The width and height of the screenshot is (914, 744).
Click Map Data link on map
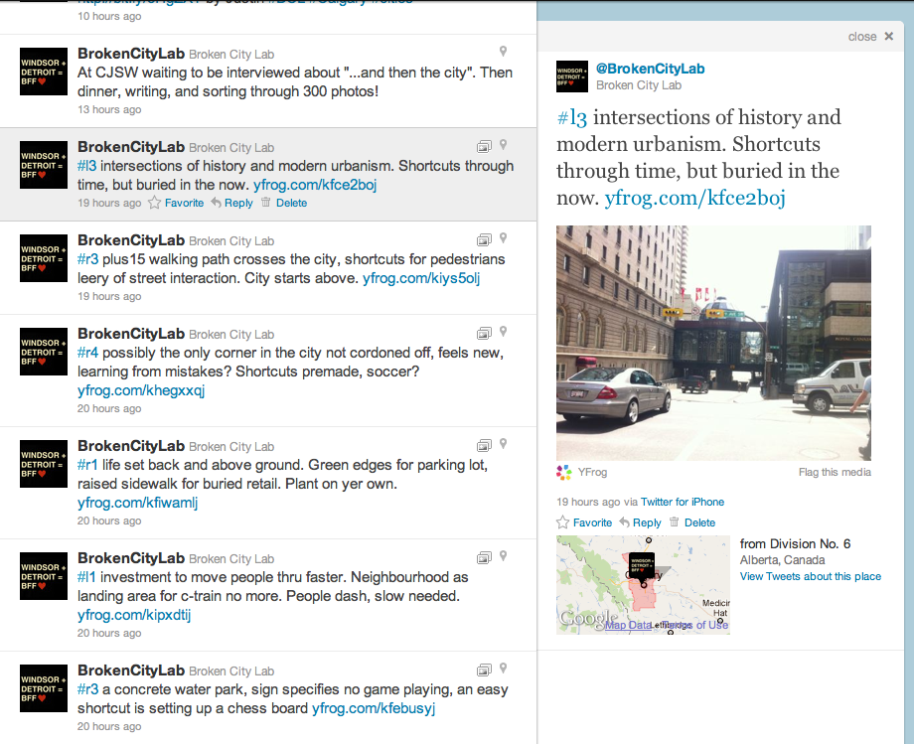point(628,625)
